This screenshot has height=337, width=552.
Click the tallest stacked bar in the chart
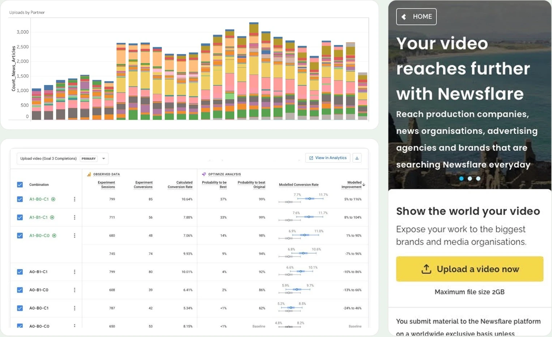pyautogui.click(x=254, y=71)
